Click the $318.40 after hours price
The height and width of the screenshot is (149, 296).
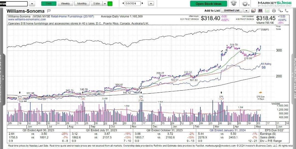point(210,18)
